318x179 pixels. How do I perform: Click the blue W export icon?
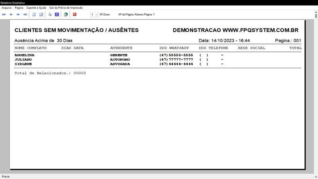pyautogui.click(x=57, y=15)
